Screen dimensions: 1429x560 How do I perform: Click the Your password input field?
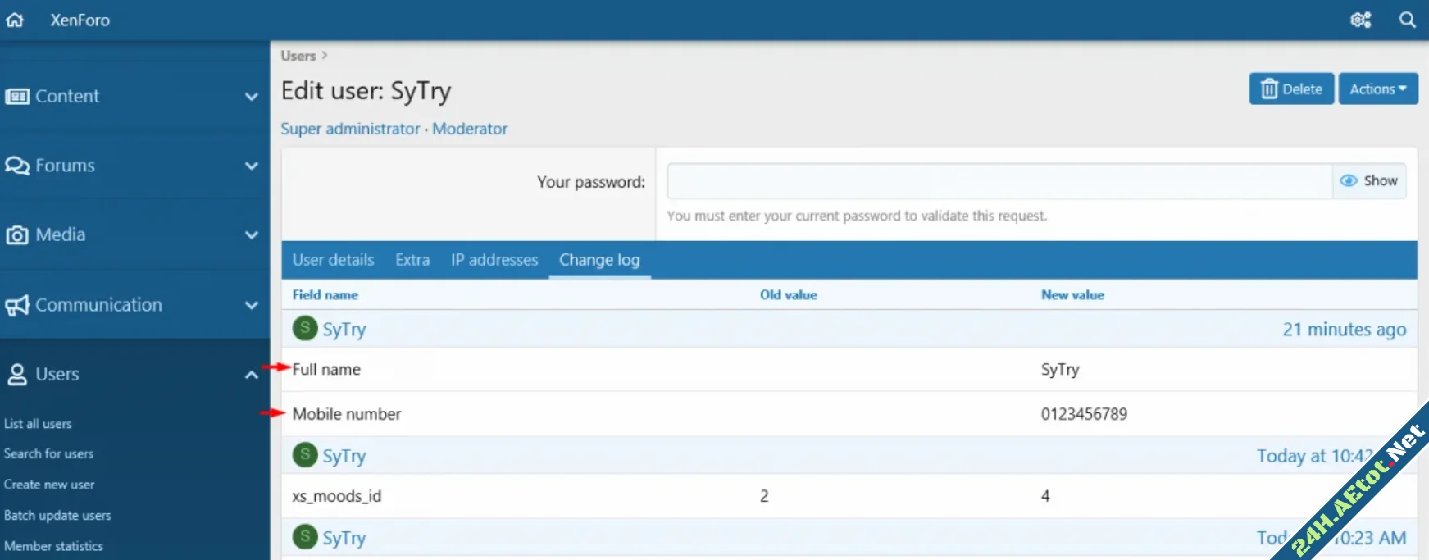(999, 181)
